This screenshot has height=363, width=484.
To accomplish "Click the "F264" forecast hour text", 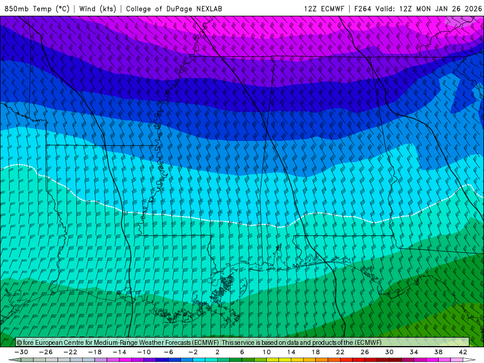I will point(362,8).
